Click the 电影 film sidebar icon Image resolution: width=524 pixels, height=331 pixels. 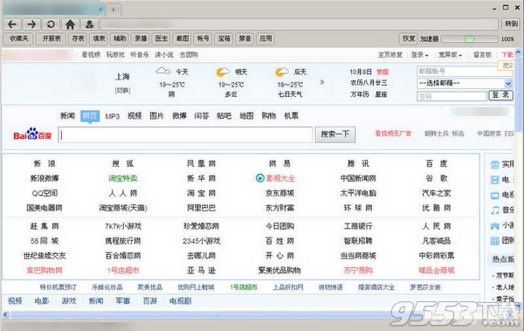[495, 180]
